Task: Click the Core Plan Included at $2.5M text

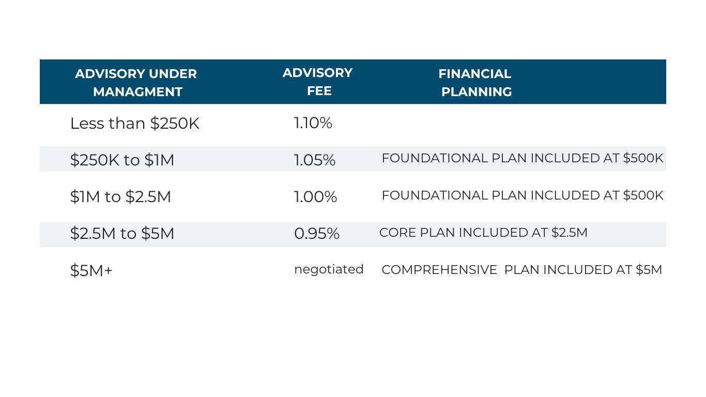Action: 484,233
